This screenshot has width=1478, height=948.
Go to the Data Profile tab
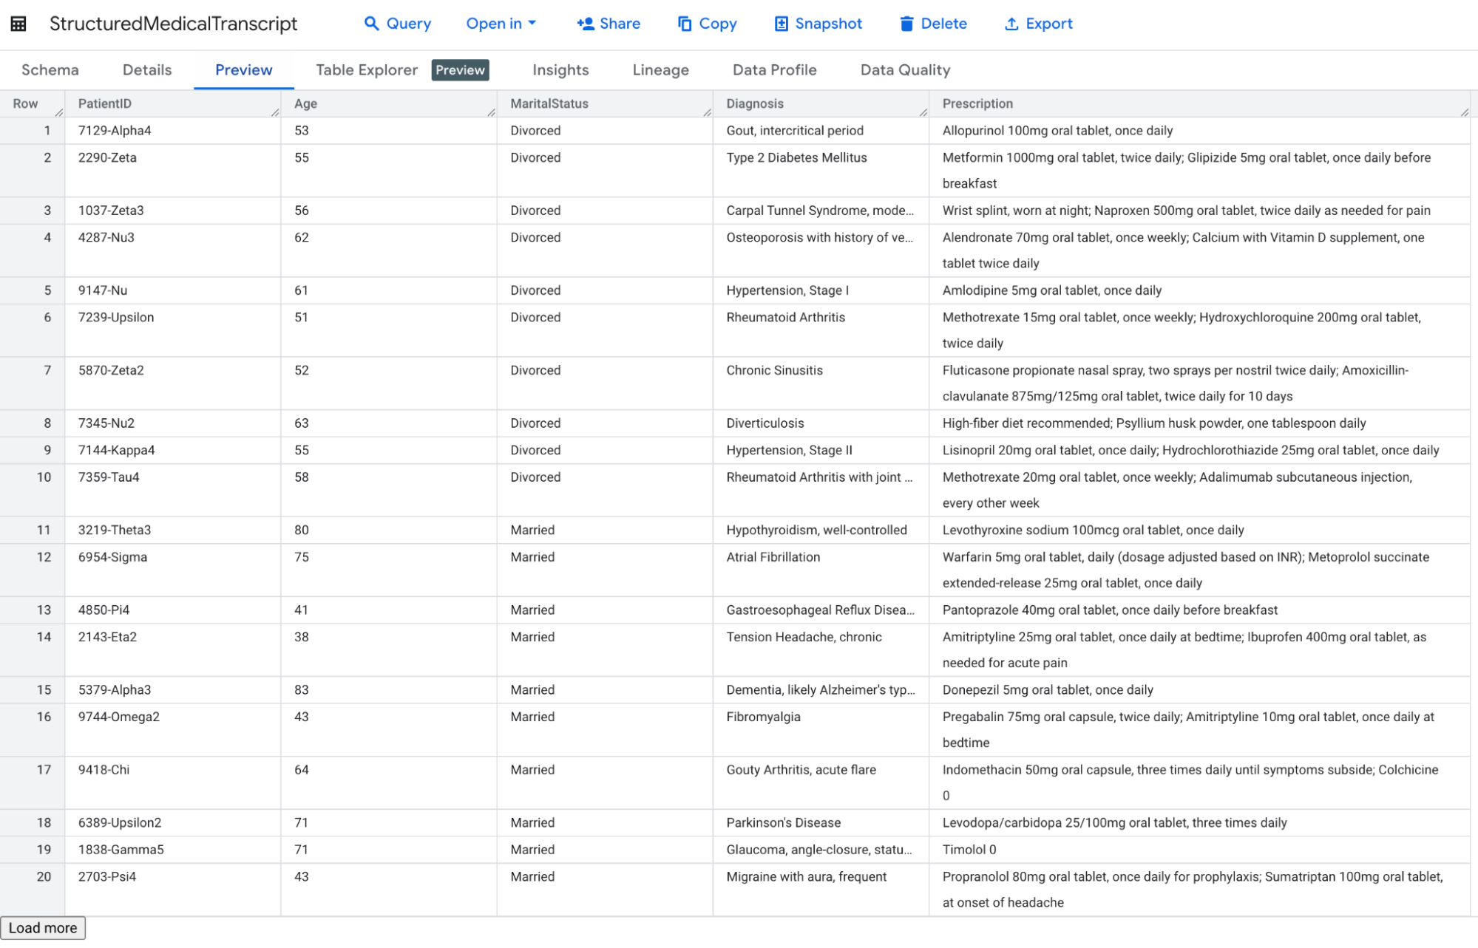[774, 70]
